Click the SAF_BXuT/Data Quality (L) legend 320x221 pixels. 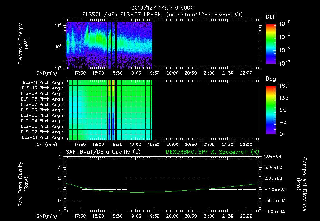point(103,152)
